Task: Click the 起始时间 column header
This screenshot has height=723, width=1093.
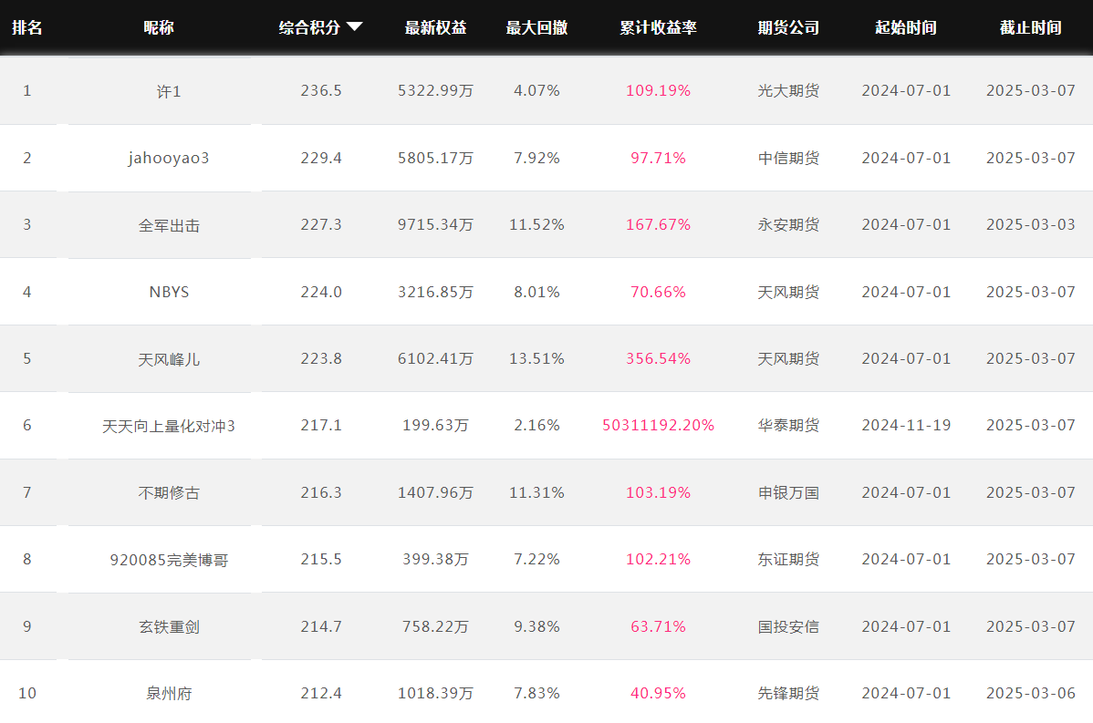Action: pos(905,28)
